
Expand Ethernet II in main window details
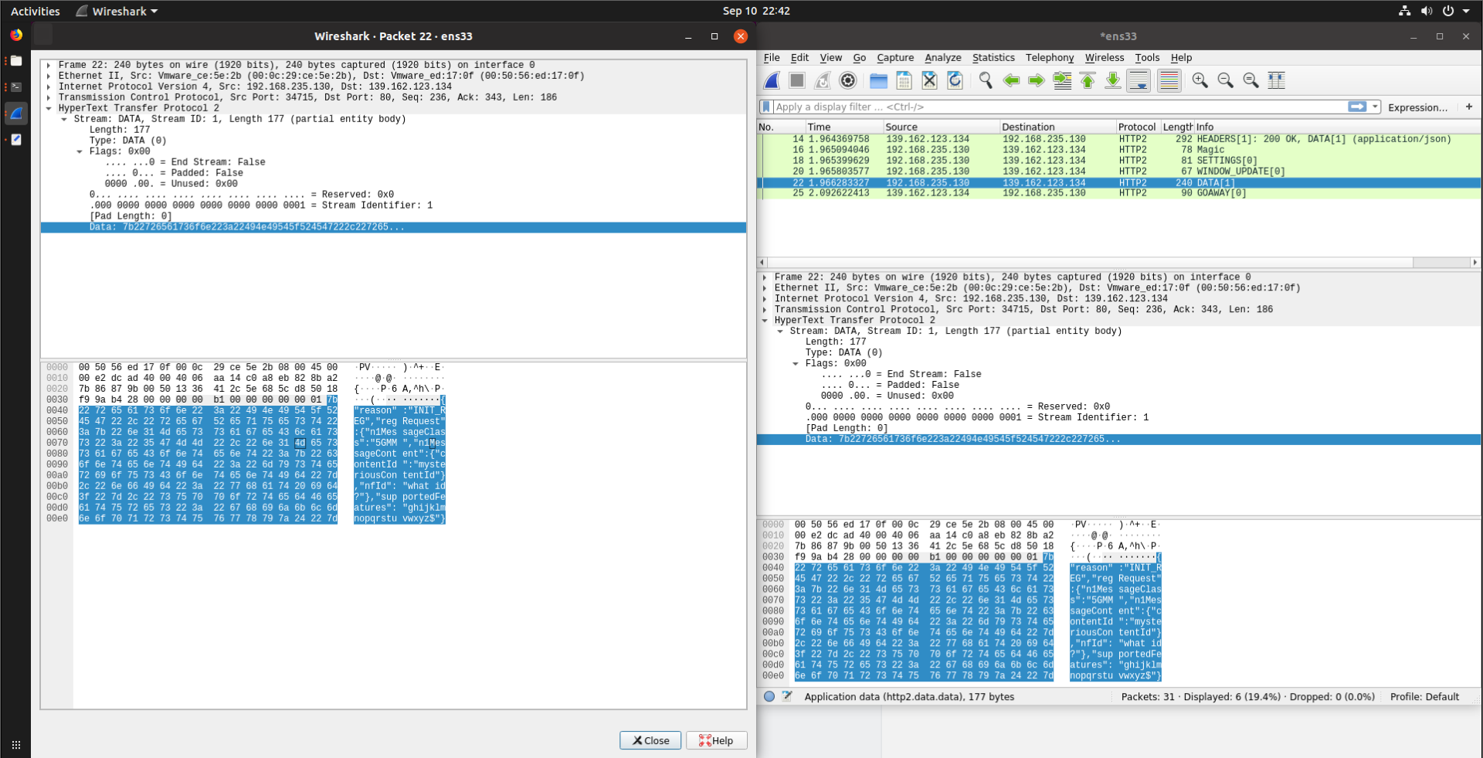(765, 287)
